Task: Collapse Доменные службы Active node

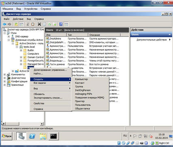Action: click(9, 40)
